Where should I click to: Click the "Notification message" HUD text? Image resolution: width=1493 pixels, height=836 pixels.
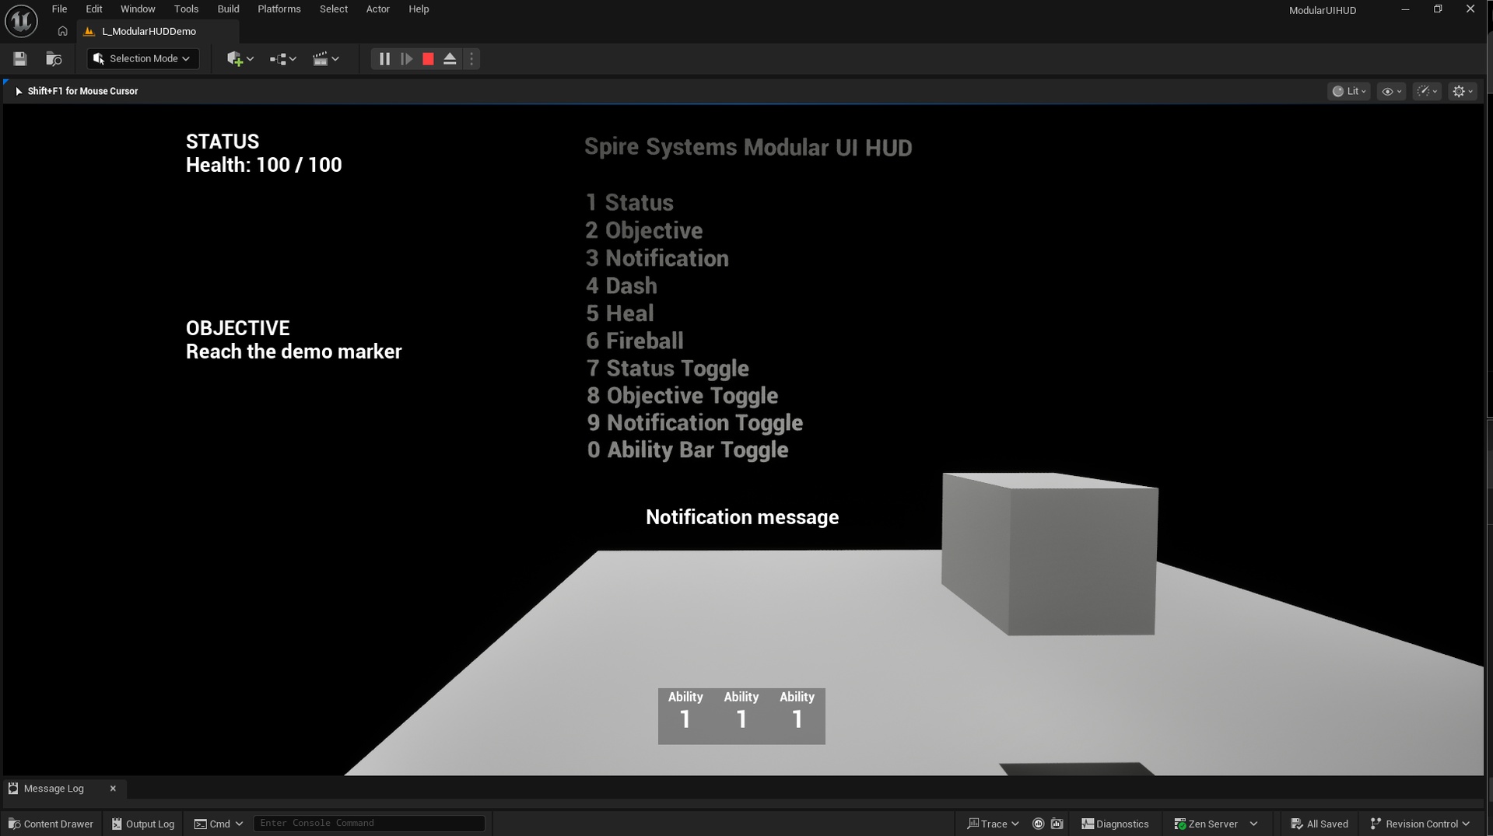click(x=742, y=518)
